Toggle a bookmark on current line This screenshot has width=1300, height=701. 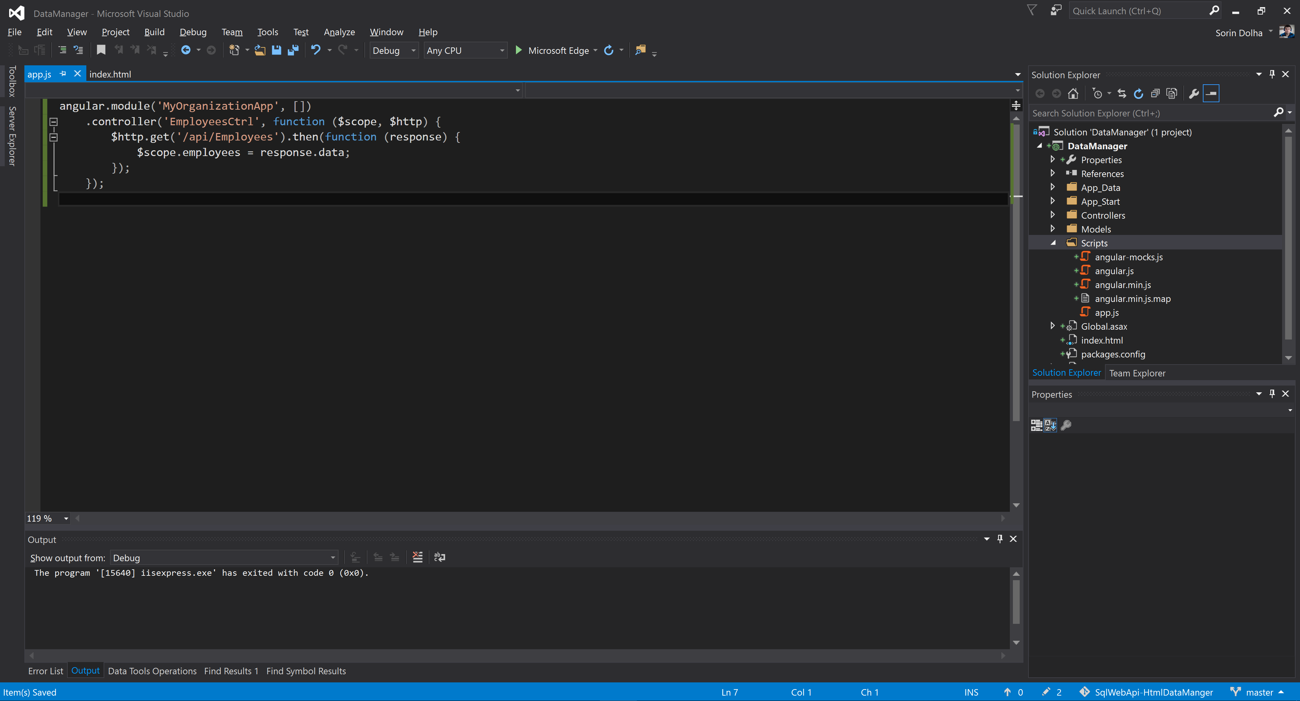point(101,50)
